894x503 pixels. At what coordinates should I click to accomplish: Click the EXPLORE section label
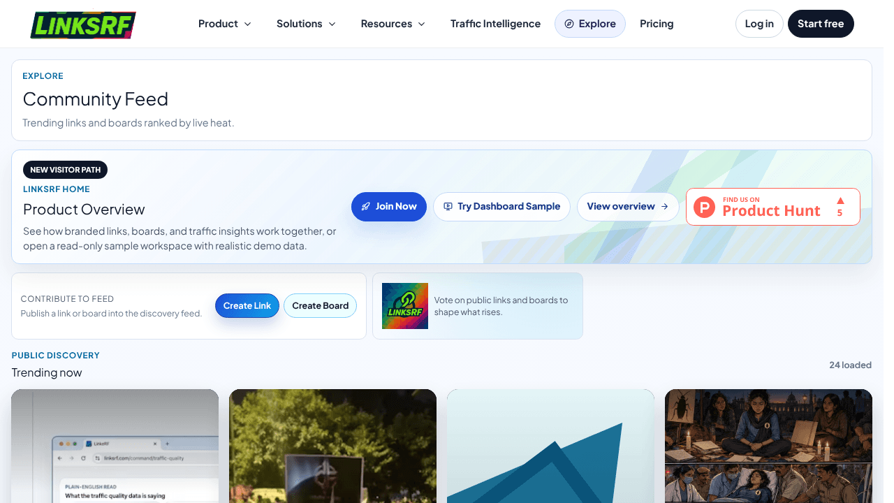coord(43,76)
